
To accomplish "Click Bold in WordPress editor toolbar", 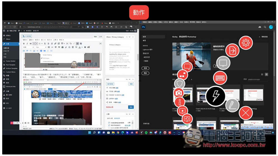I will 24,44.
